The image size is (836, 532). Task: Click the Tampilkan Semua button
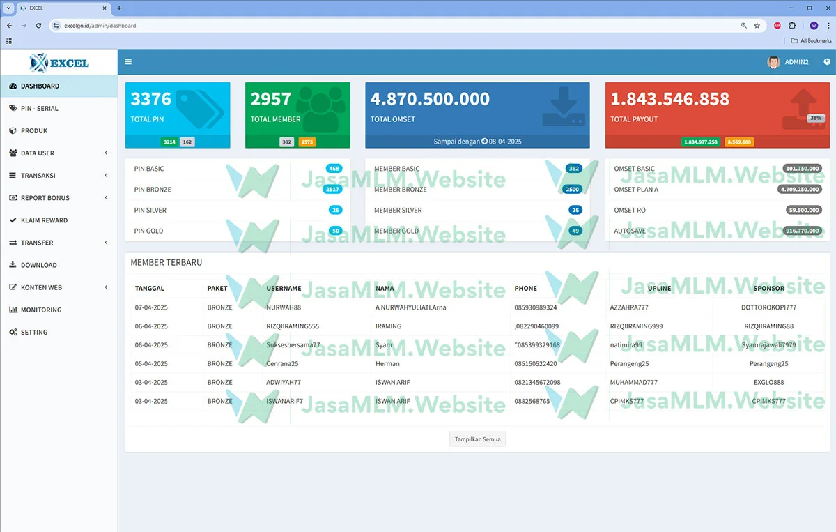[x=477, y=439]
